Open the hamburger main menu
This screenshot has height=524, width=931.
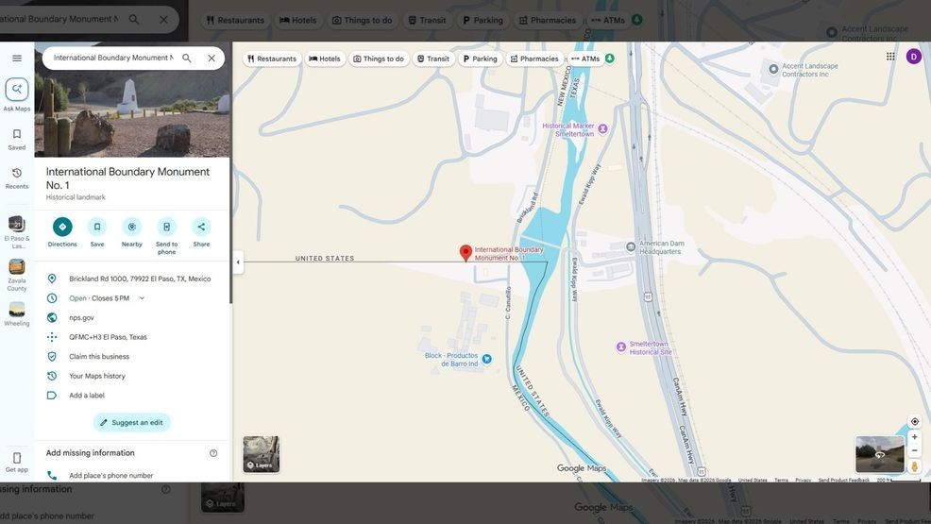coord(17,59)
